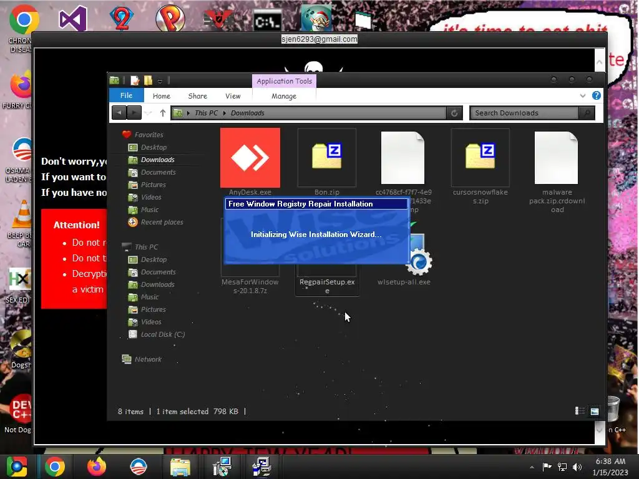Switch to details view in status bar
This screenshot has width=639, height=479.
click(580, 411)
